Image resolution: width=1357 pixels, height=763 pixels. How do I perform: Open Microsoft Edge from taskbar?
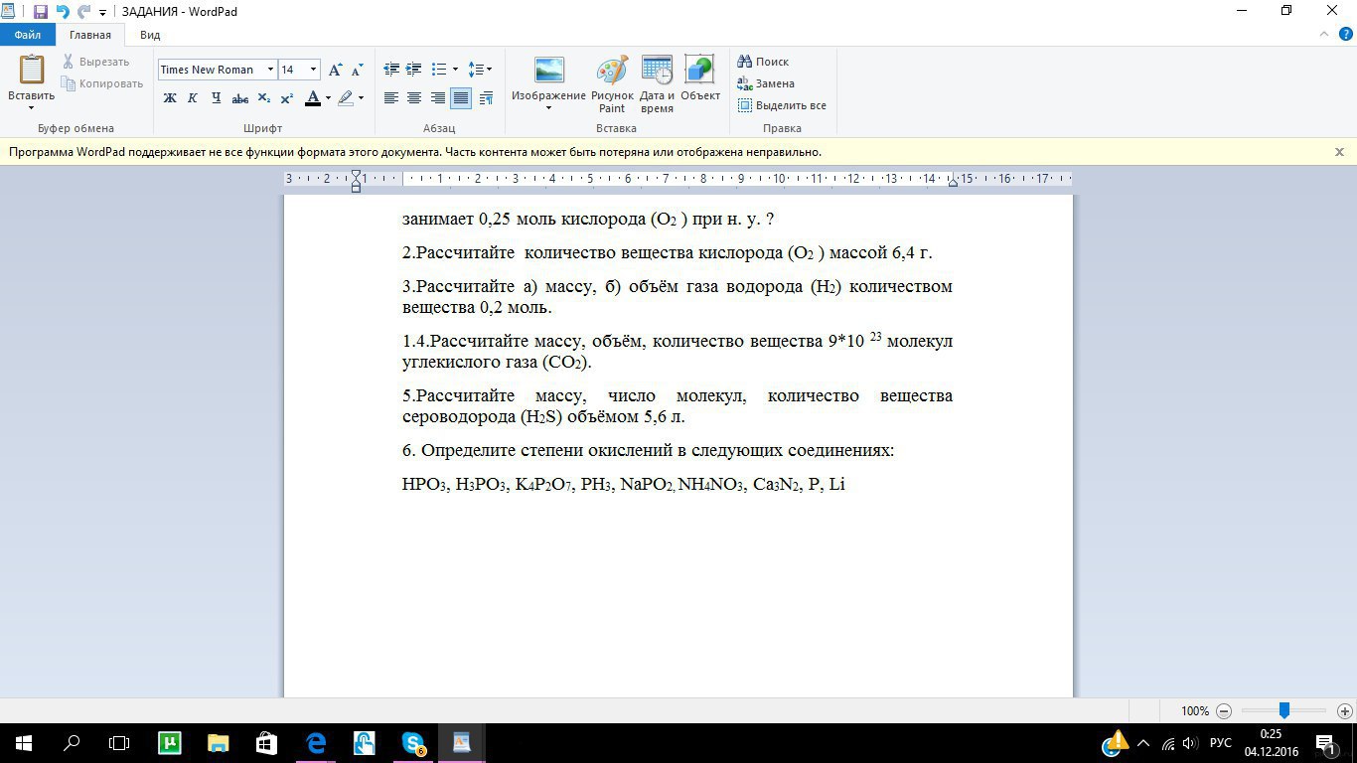pos(316,742)
